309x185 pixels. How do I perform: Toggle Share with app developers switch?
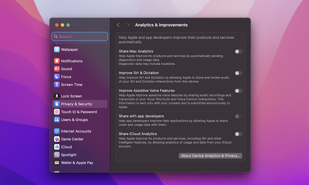coord(239,116)
